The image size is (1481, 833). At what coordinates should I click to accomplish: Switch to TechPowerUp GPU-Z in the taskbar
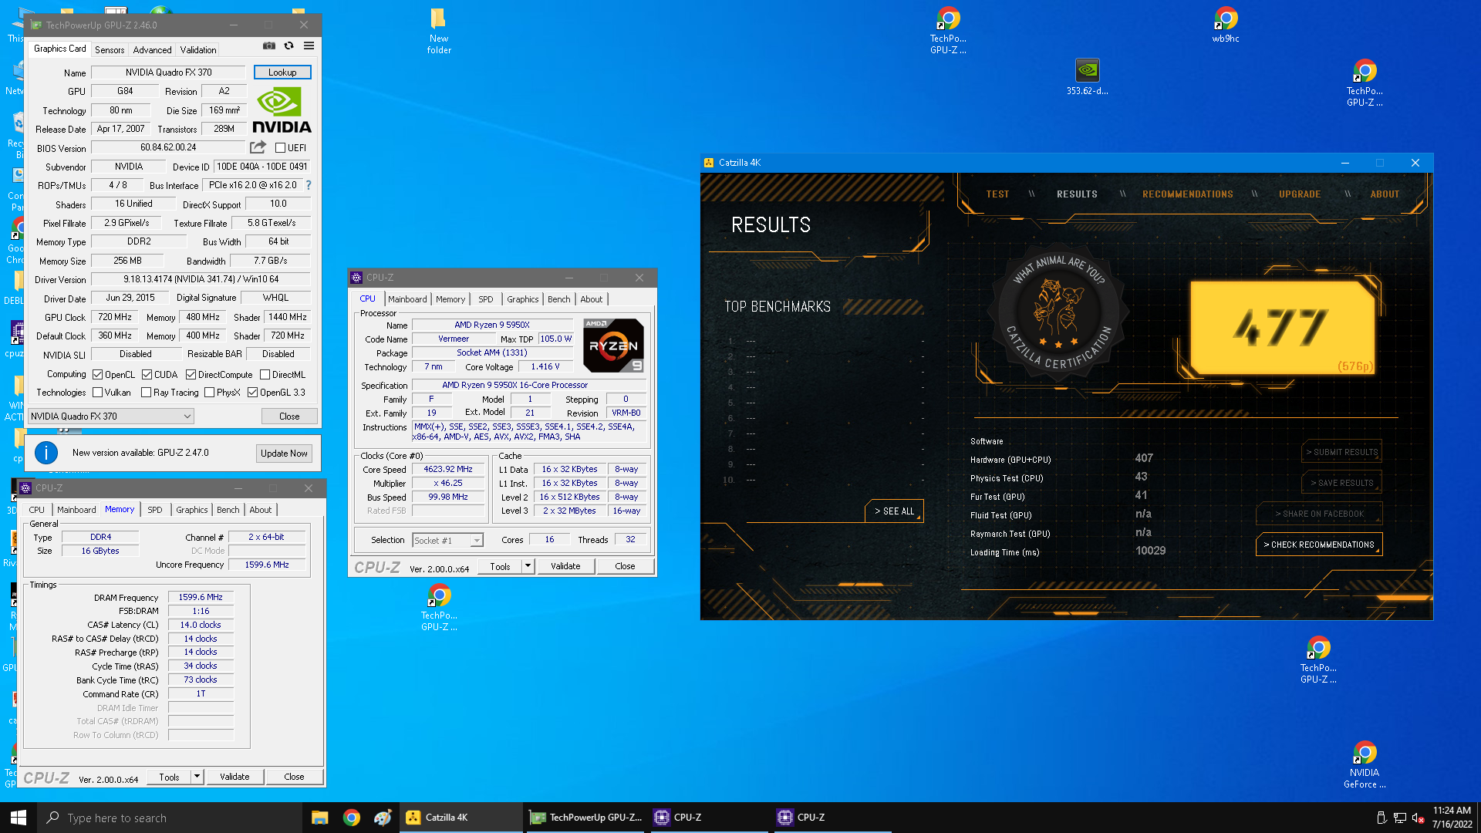click(585, 818)
